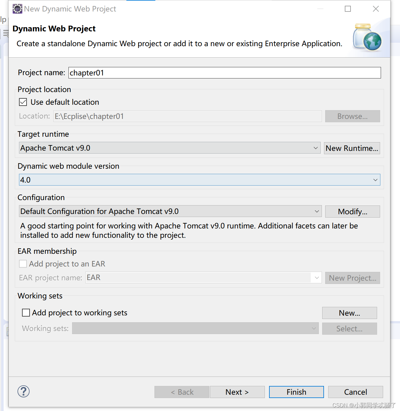Viewport: 400px width, 411px height.
Task: Close the dialog with the X icon
Action: click(x=376, y=9)
